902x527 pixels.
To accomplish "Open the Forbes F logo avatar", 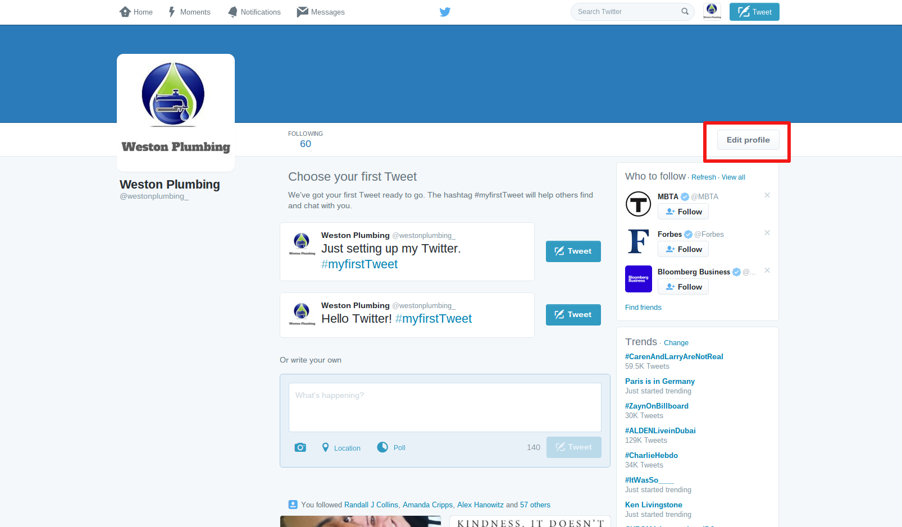I will pos(639,241).
